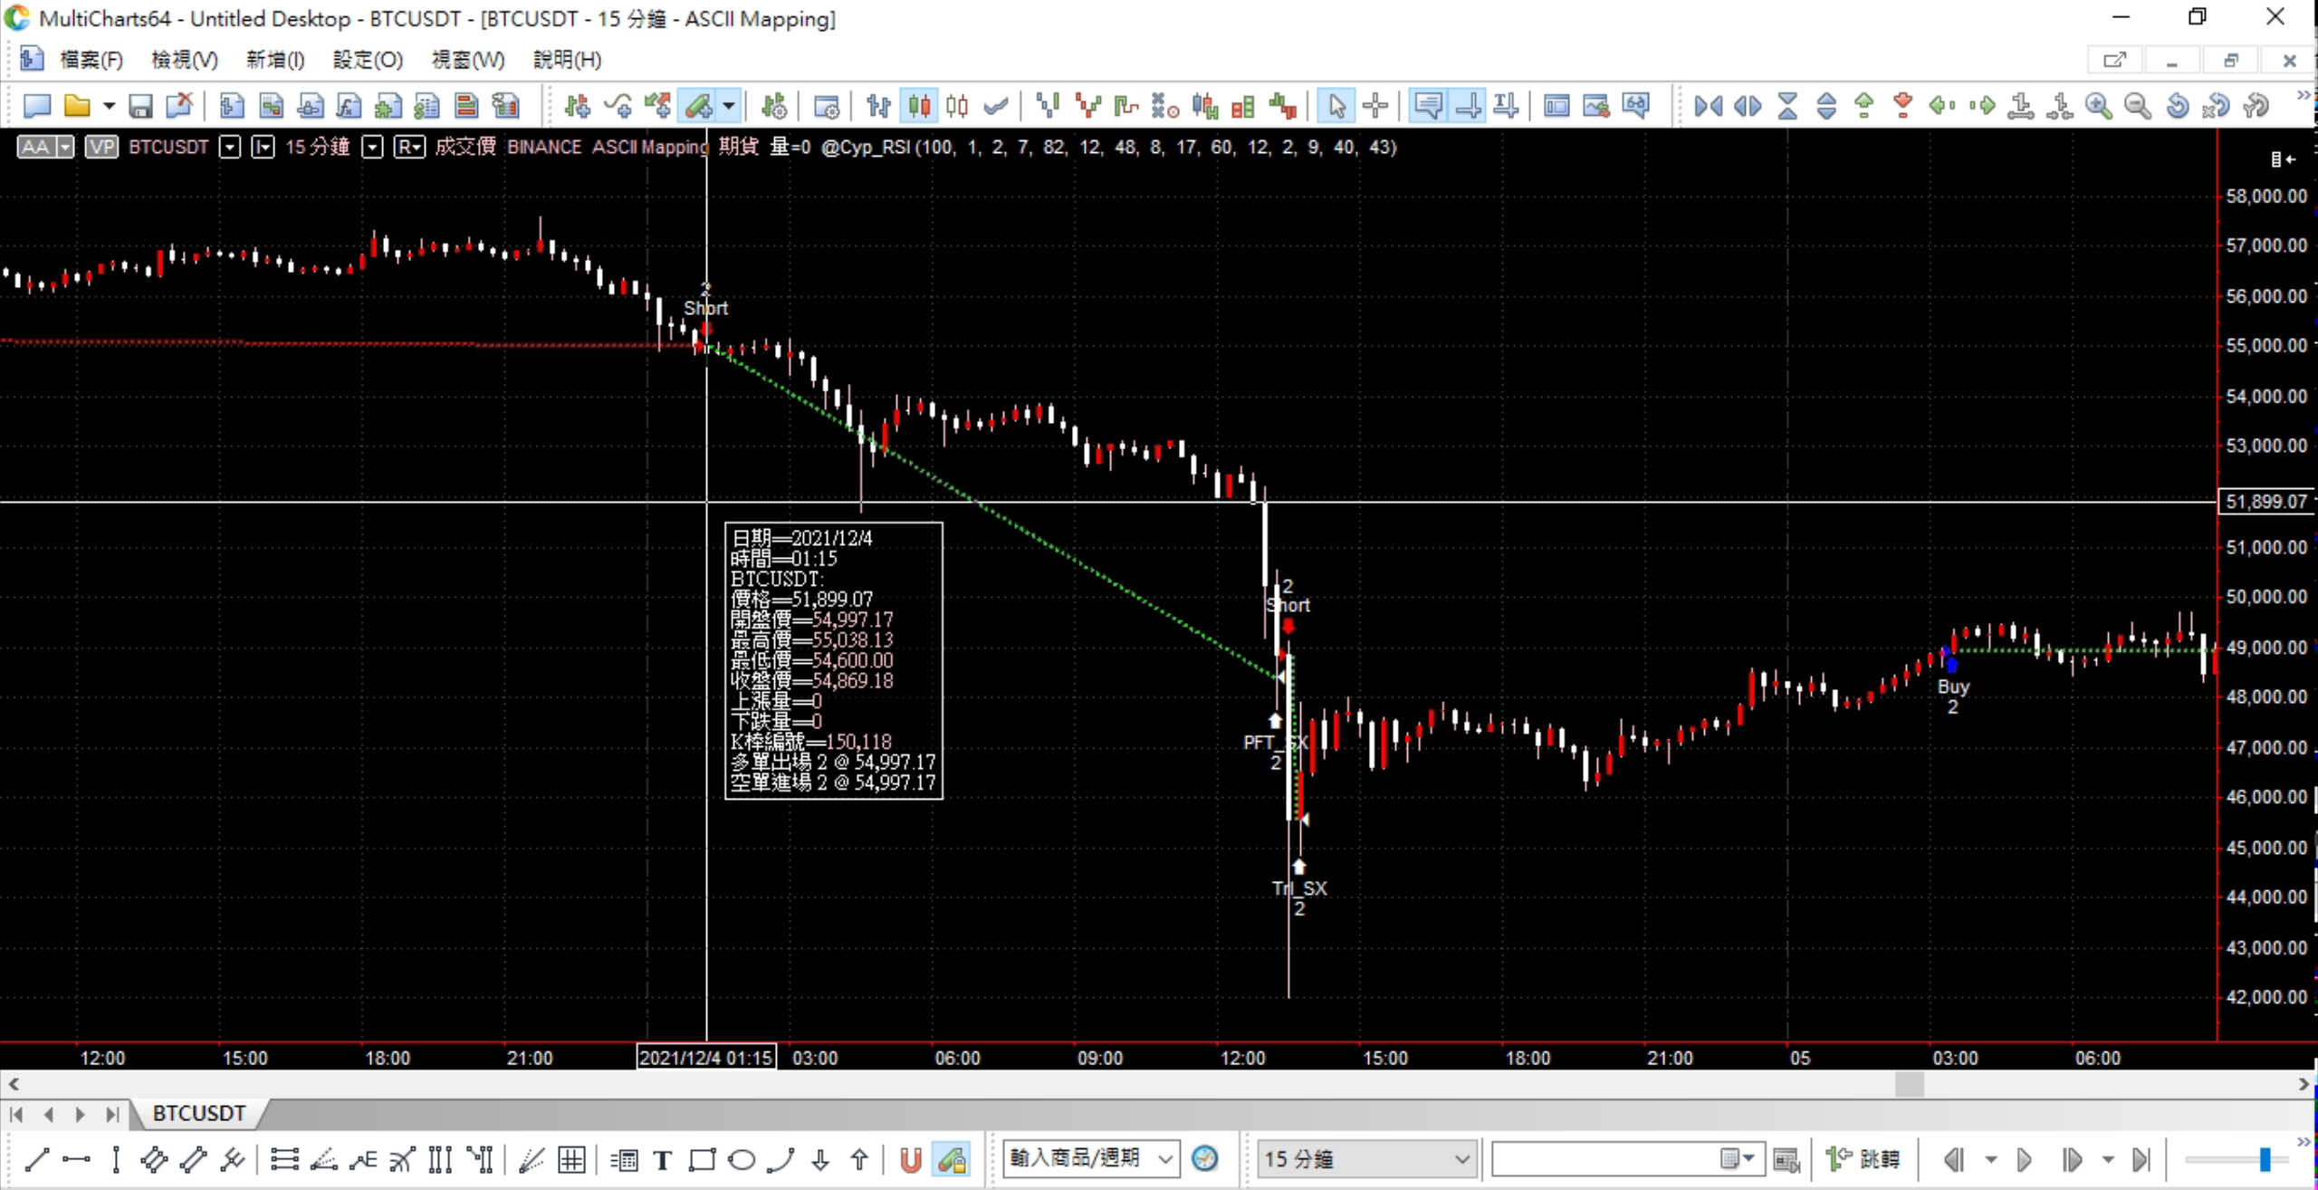Click the 跳轉 jump button
Screen dimensions: 2318x1190
[x=1863, y=1159]
